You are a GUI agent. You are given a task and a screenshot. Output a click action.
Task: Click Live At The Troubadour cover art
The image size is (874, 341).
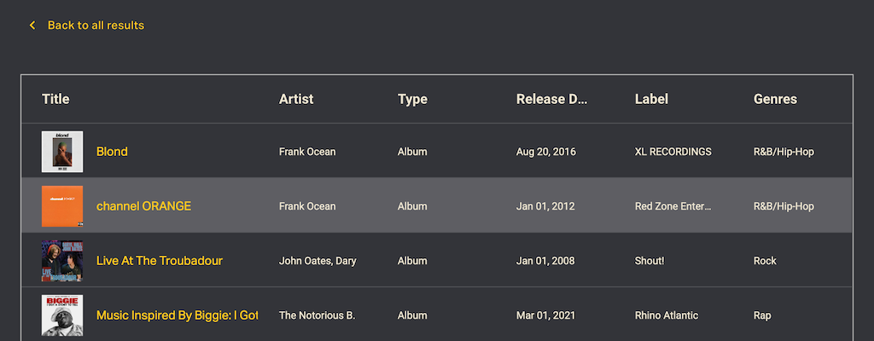pyautogui.click(x=62, y=261)
